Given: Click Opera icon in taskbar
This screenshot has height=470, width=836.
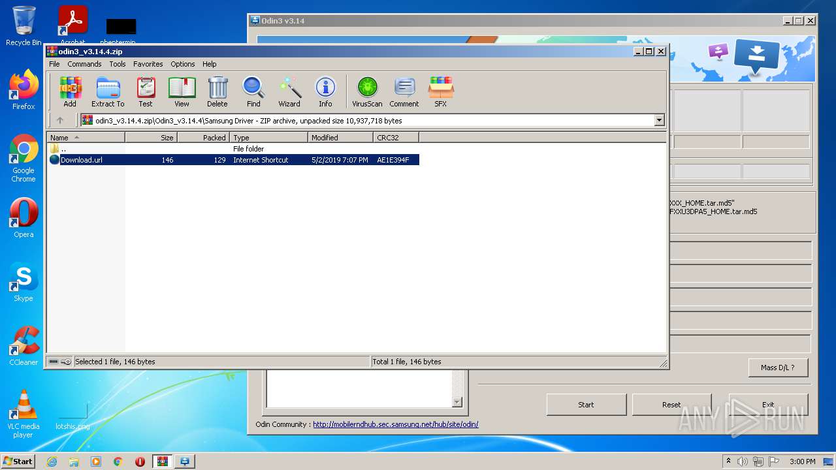Looking at the screenshot, I should [x=140, y=462].
